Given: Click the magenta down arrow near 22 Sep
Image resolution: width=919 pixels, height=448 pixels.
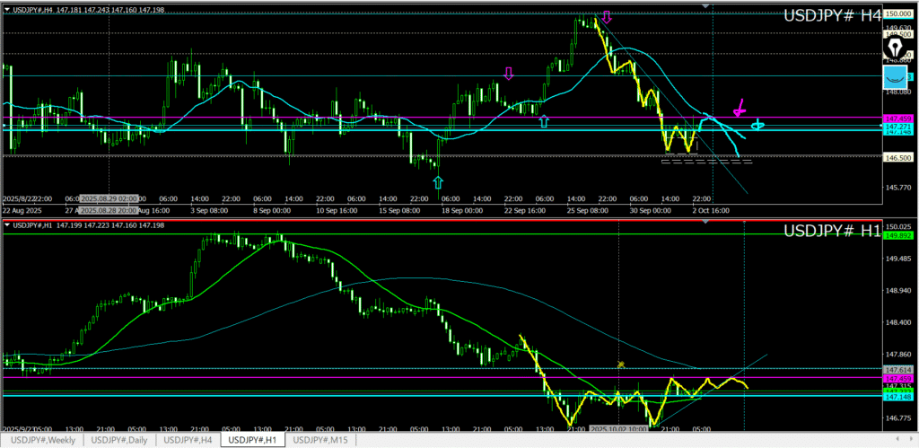Looking at the screenshot, I should click(x=509, y=74).
